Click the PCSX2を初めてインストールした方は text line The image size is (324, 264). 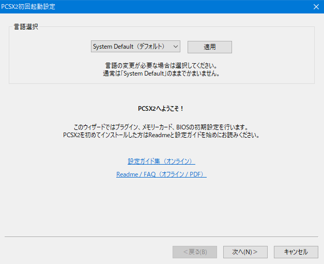coord(161,135)
